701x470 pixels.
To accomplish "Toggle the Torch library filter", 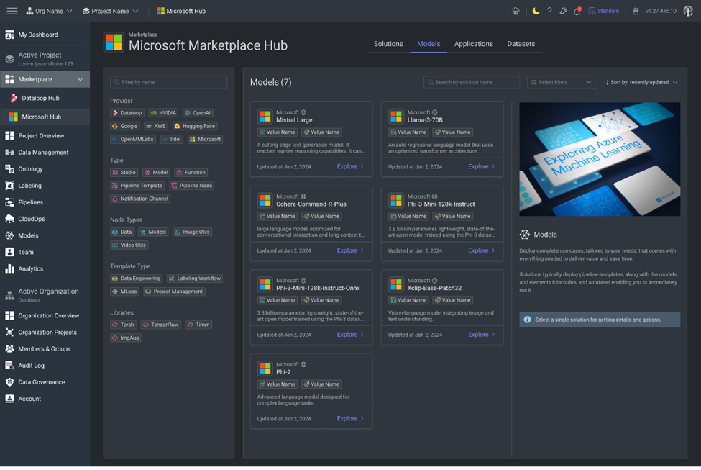I will (124, 325).
